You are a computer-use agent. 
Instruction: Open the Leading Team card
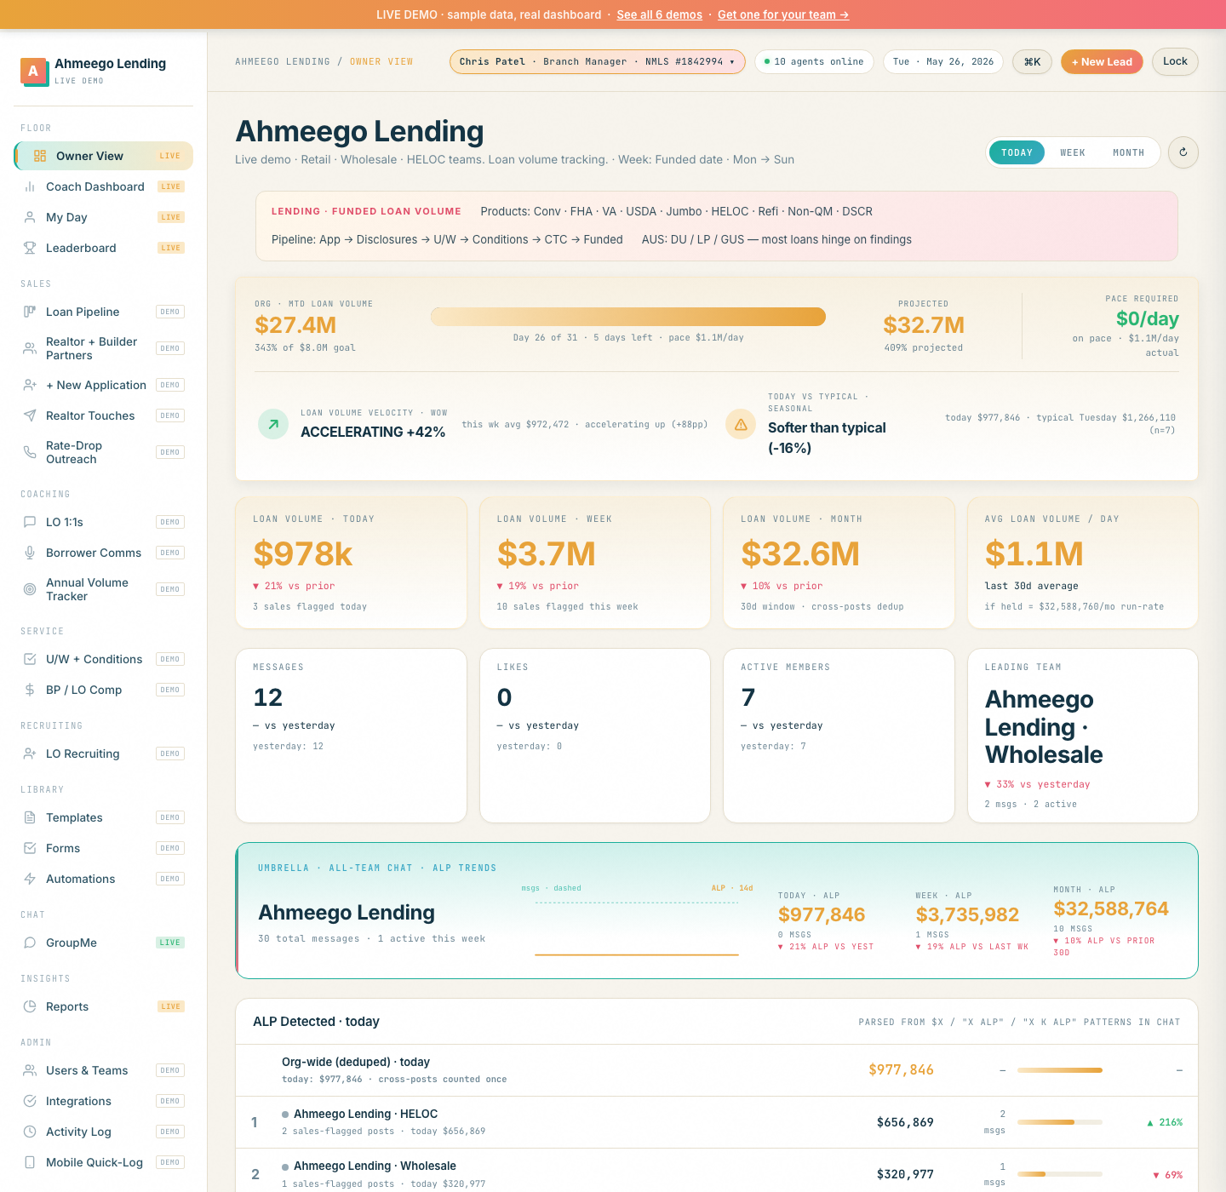click(1083, 736)
